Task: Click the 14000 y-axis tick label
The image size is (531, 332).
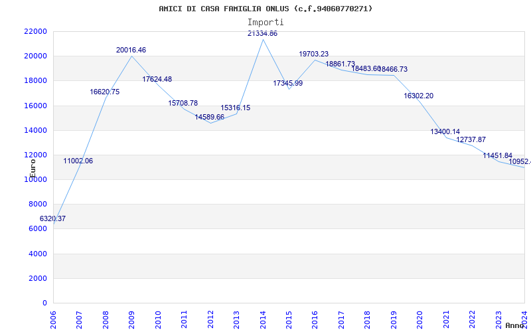Action: click(36, 130)
